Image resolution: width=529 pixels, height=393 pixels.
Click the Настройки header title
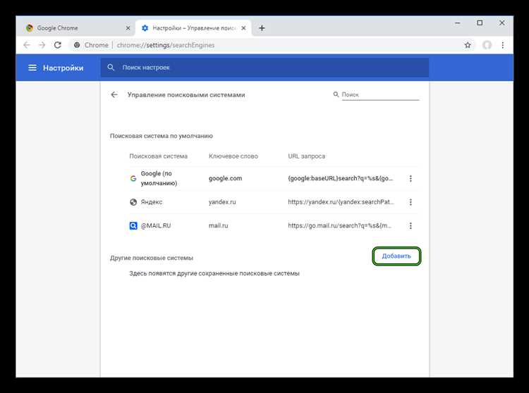click(x=63, y=68)
